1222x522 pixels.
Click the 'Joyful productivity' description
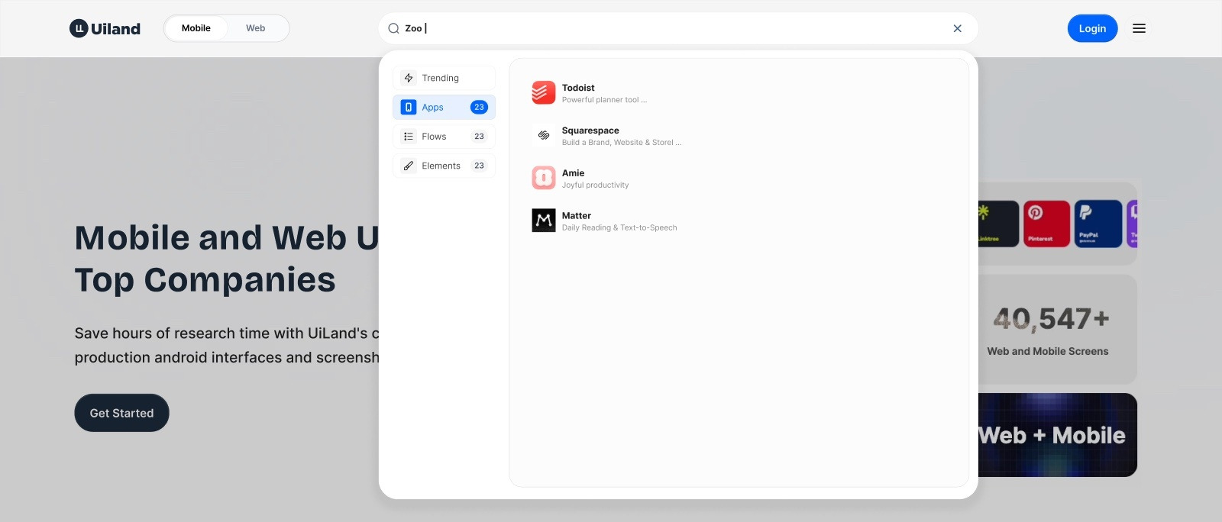pyautogui.click(x=596, y=185)
